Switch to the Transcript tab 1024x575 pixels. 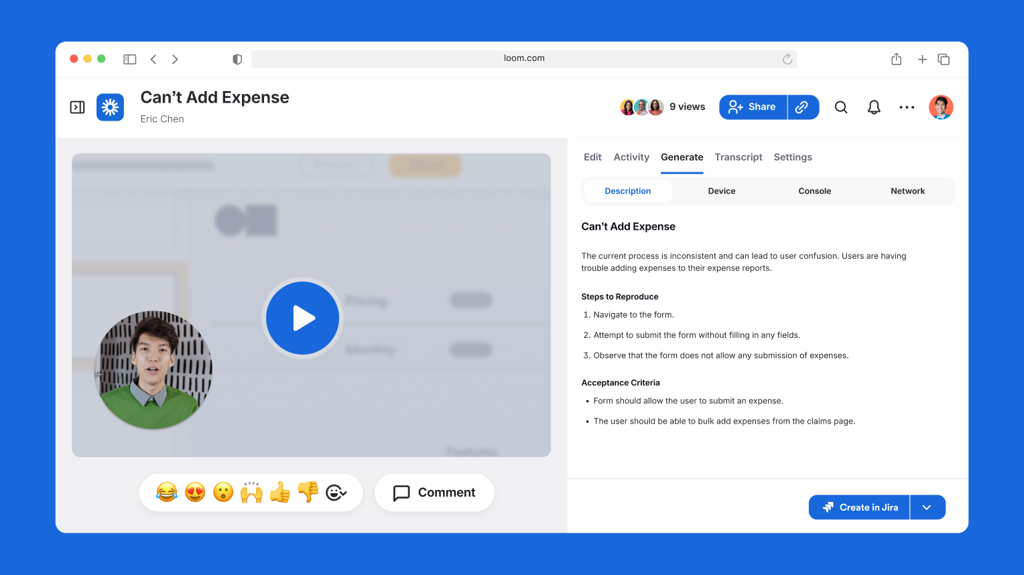739,157
